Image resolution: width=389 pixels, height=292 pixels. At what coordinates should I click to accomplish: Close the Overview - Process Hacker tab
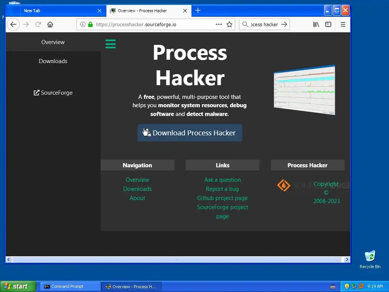[x=185, y=11]
